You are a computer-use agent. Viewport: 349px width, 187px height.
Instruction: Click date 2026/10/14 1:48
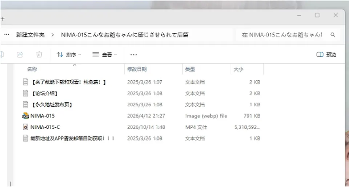point(146,127)
